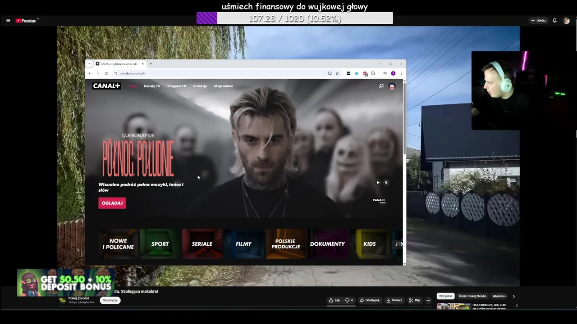Open the Seriale category tile
This screenshot has width=577, height=324.
point(202,244)
